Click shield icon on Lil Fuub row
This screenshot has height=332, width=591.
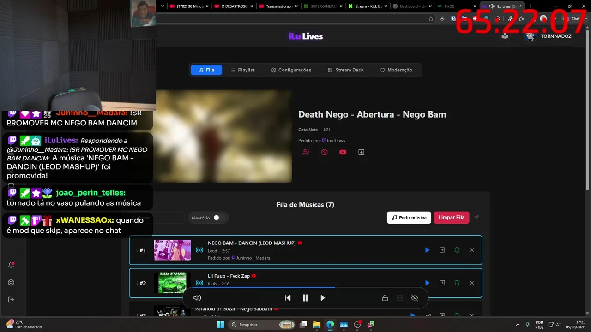point(457,283)
